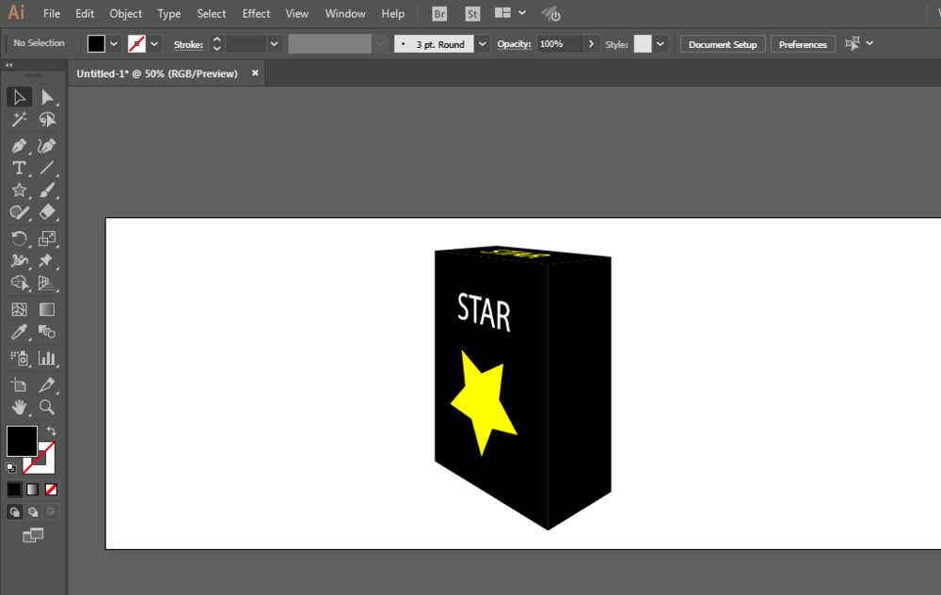Screen dimensions: 941x595
Task: Activate the Zoom magnifier tool
Action: coord(47,408)
